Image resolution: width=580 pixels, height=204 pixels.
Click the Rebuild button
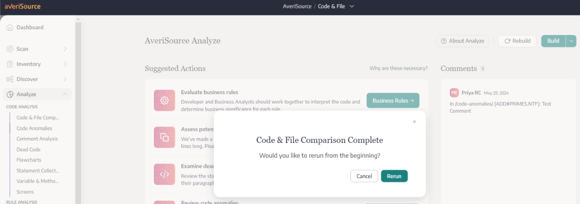click(x=517, y=41)
